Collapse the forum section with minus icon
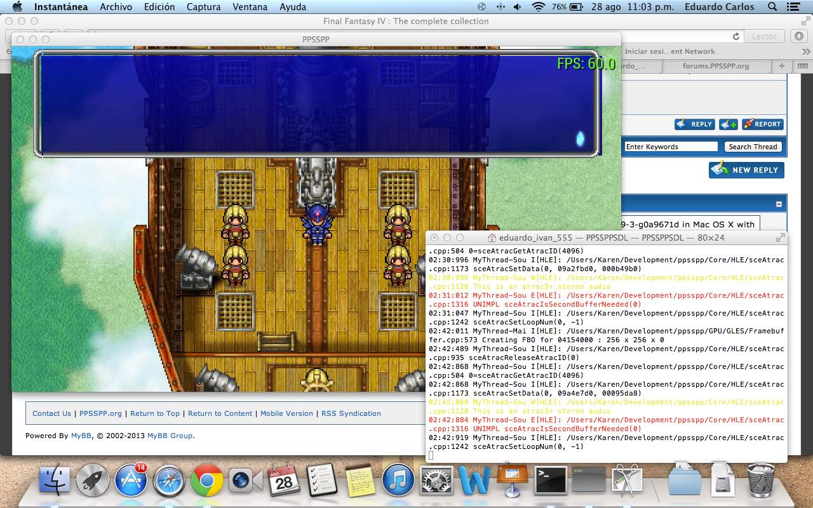Screen dimensions: 813x508 pyautogui.click(x=779, y=204)
